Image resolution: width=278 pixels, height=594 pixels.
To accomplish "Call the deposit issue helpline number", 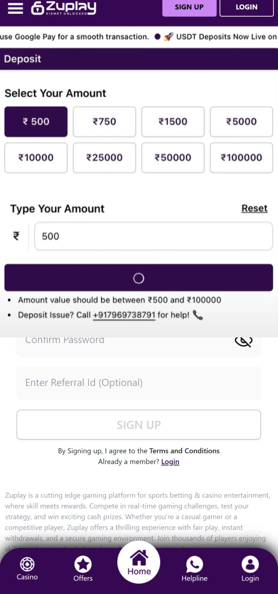I will pos(124,315).
